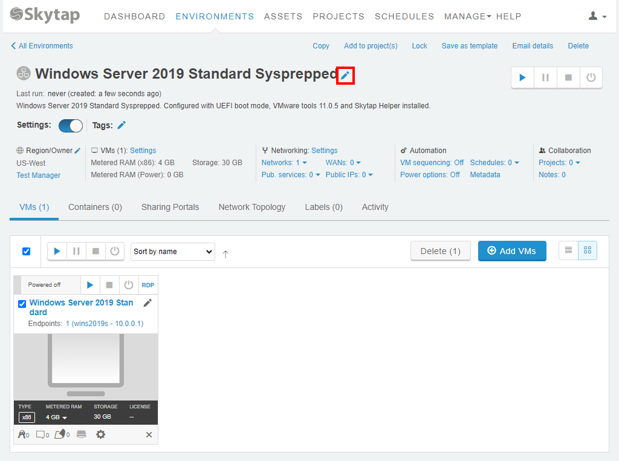Click Email details link
This screenshot has width=619, height=461.
[533, 46]
